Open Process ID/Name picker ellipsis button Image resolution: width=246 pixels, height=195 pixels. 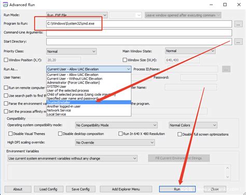click(226, 69)
